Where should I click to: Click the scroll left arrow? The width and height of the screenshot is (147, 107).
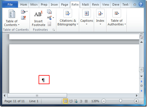click(5, 96)
